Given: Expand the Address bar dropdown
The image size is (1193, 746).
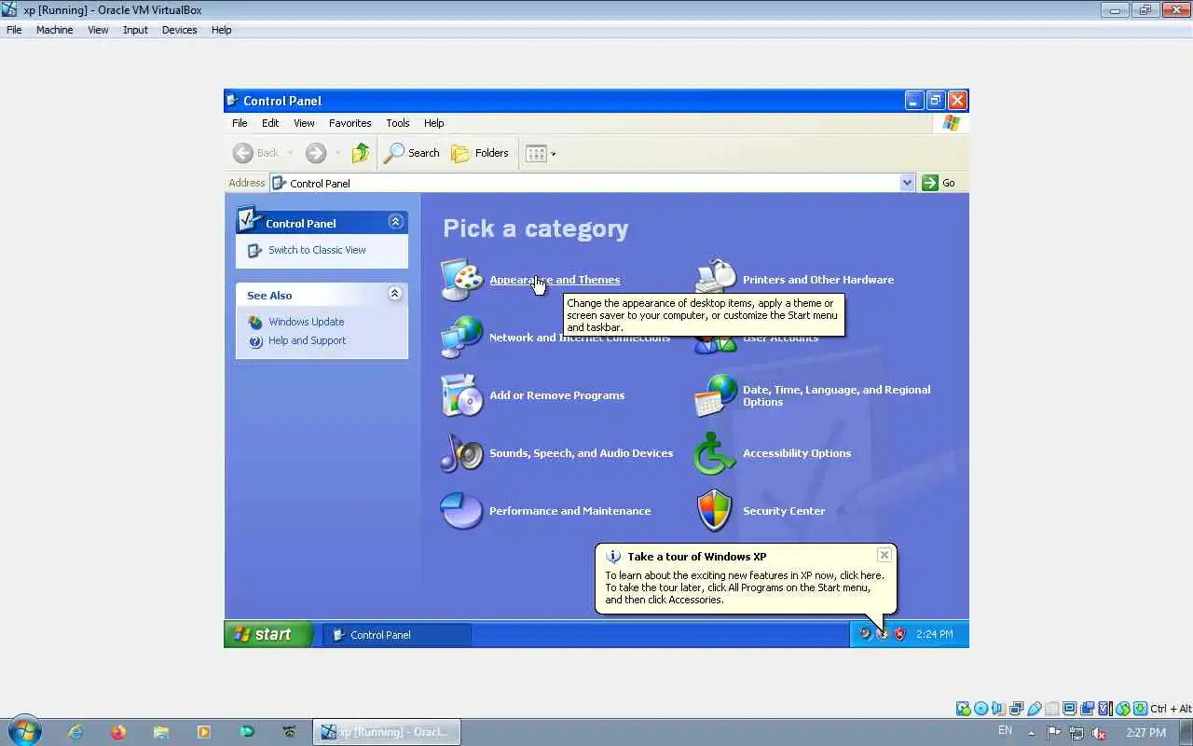Looking at the screenshot, I should tap(907, 183).
